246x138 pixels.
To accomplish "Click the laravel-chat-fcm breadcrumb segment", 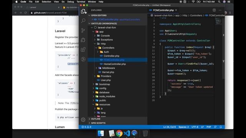I will pos(163,15).
